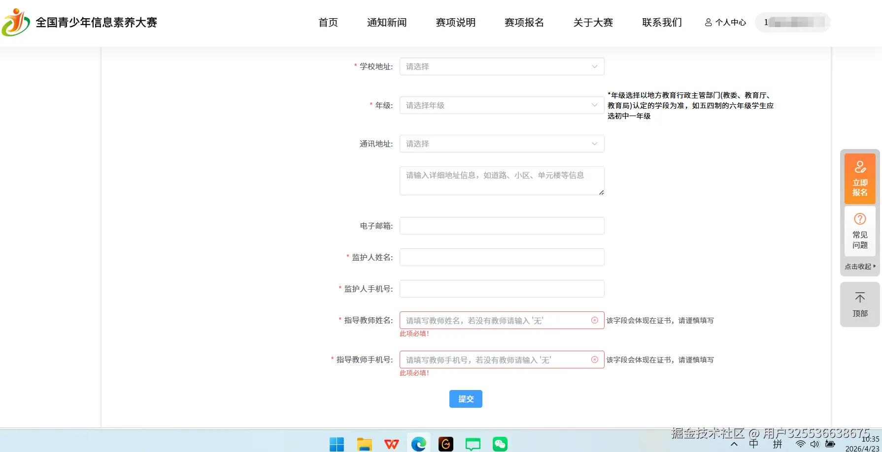
Task: Click the 拼 pinyin input indicator
Action: coord(778,444)
